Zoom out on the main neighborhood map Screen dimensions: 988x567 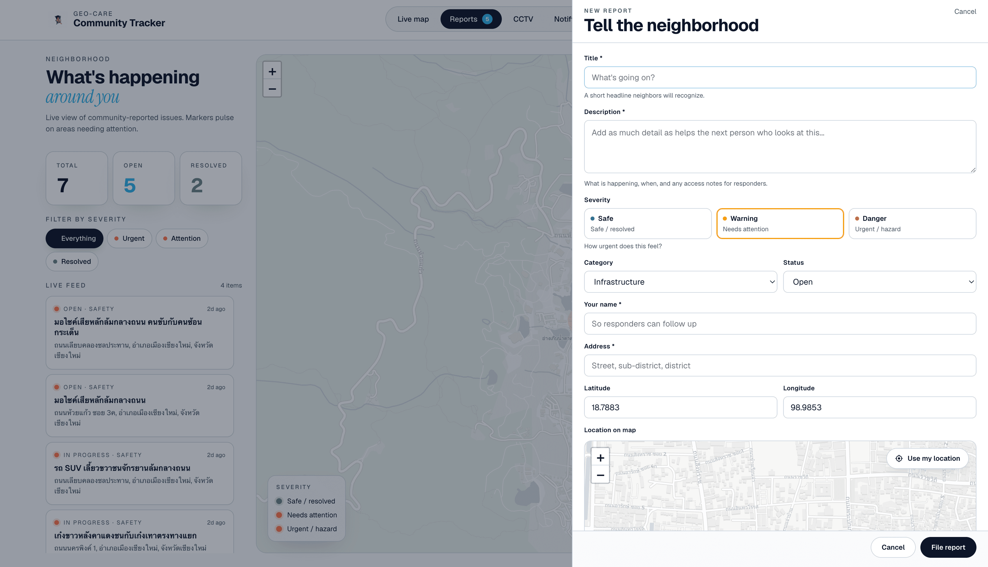point(272,89)
